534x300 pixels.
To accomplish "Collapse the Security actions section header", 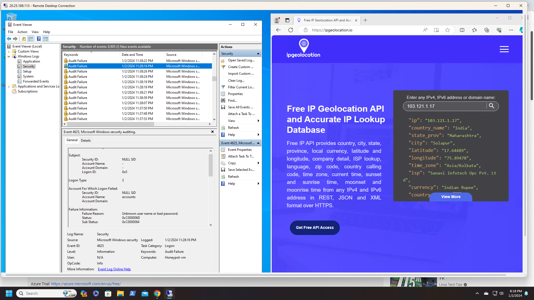I will click(258, 54).
